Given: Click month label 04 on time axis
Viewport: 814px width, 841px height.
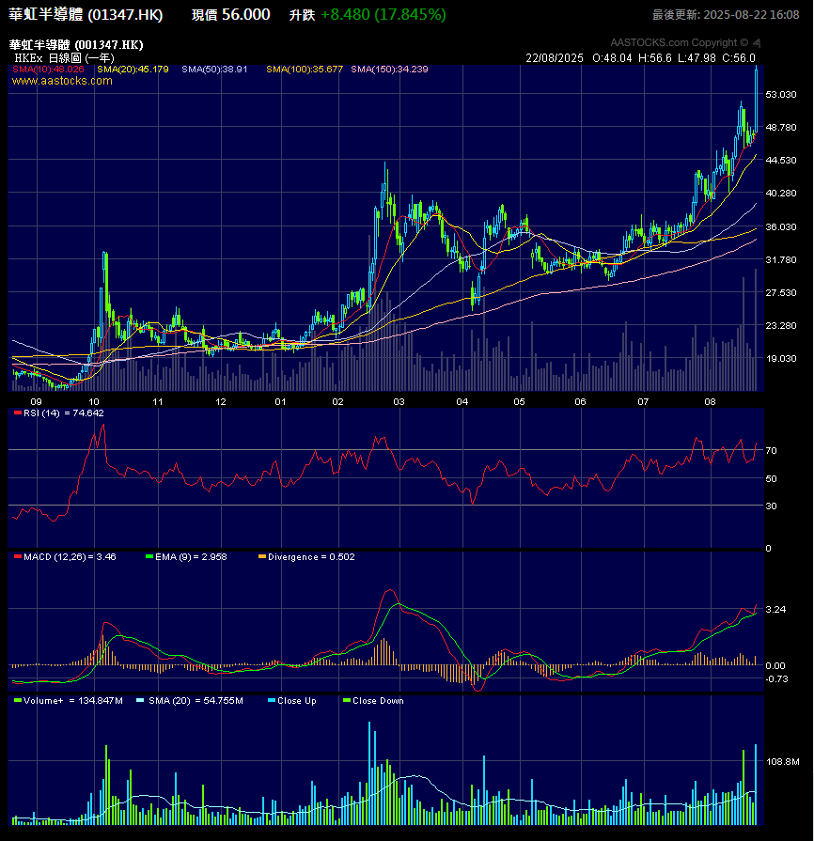Looking at the screenshot, I should (x=462, y=402).
